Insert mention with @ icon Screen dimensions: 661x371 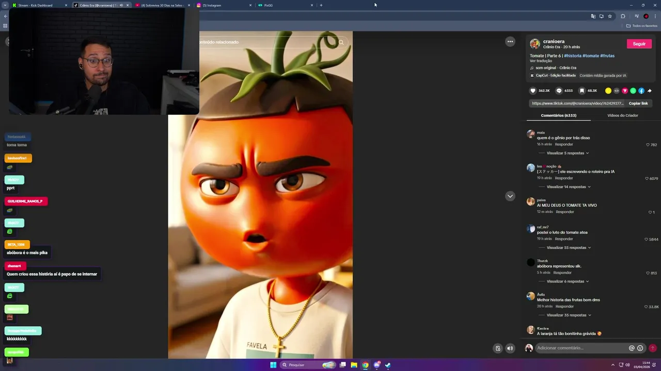632,348
